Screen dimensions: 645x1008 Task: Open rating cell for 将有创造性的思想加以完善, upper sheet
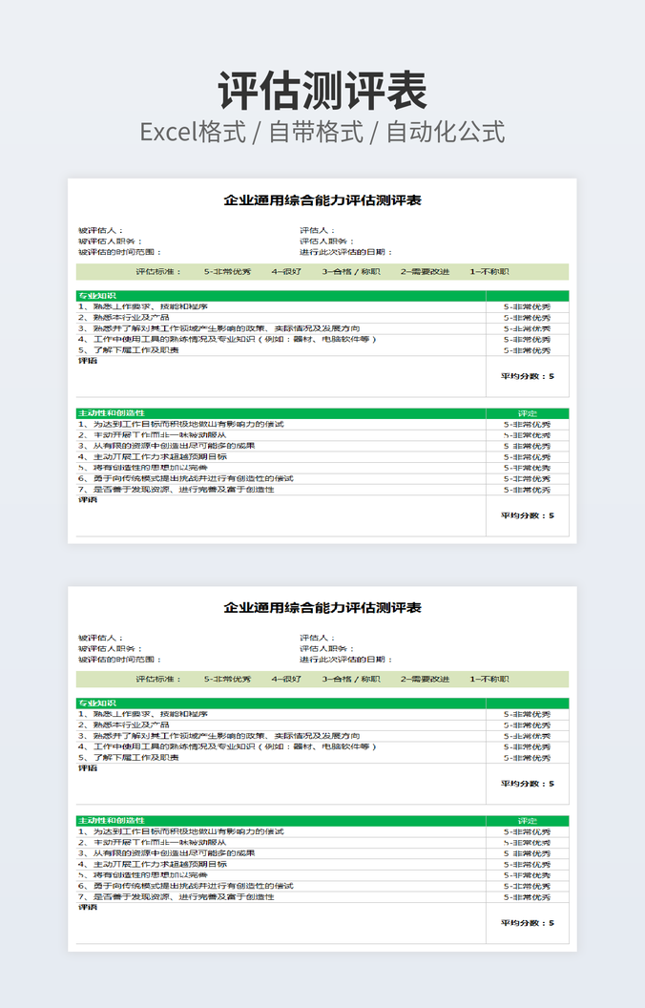(527, 468)
